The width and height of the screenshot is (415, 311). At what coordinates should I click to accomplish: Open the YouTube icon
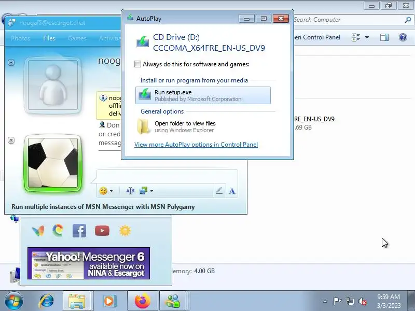(x=102, y=231)
